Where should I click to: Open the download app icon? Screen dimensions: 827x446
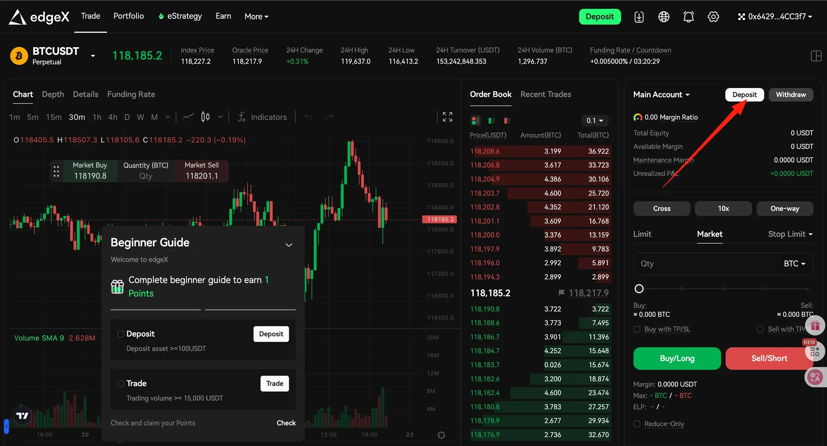639,17
